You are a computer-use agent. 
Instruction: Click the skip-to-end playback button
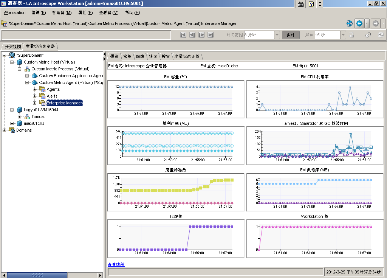click(x=211, y=35)
